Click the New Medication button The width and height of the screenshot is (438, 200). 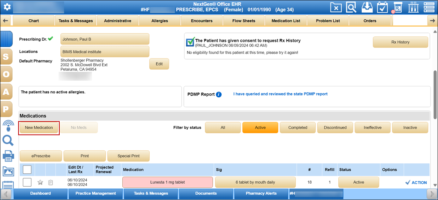coord(39,127)
